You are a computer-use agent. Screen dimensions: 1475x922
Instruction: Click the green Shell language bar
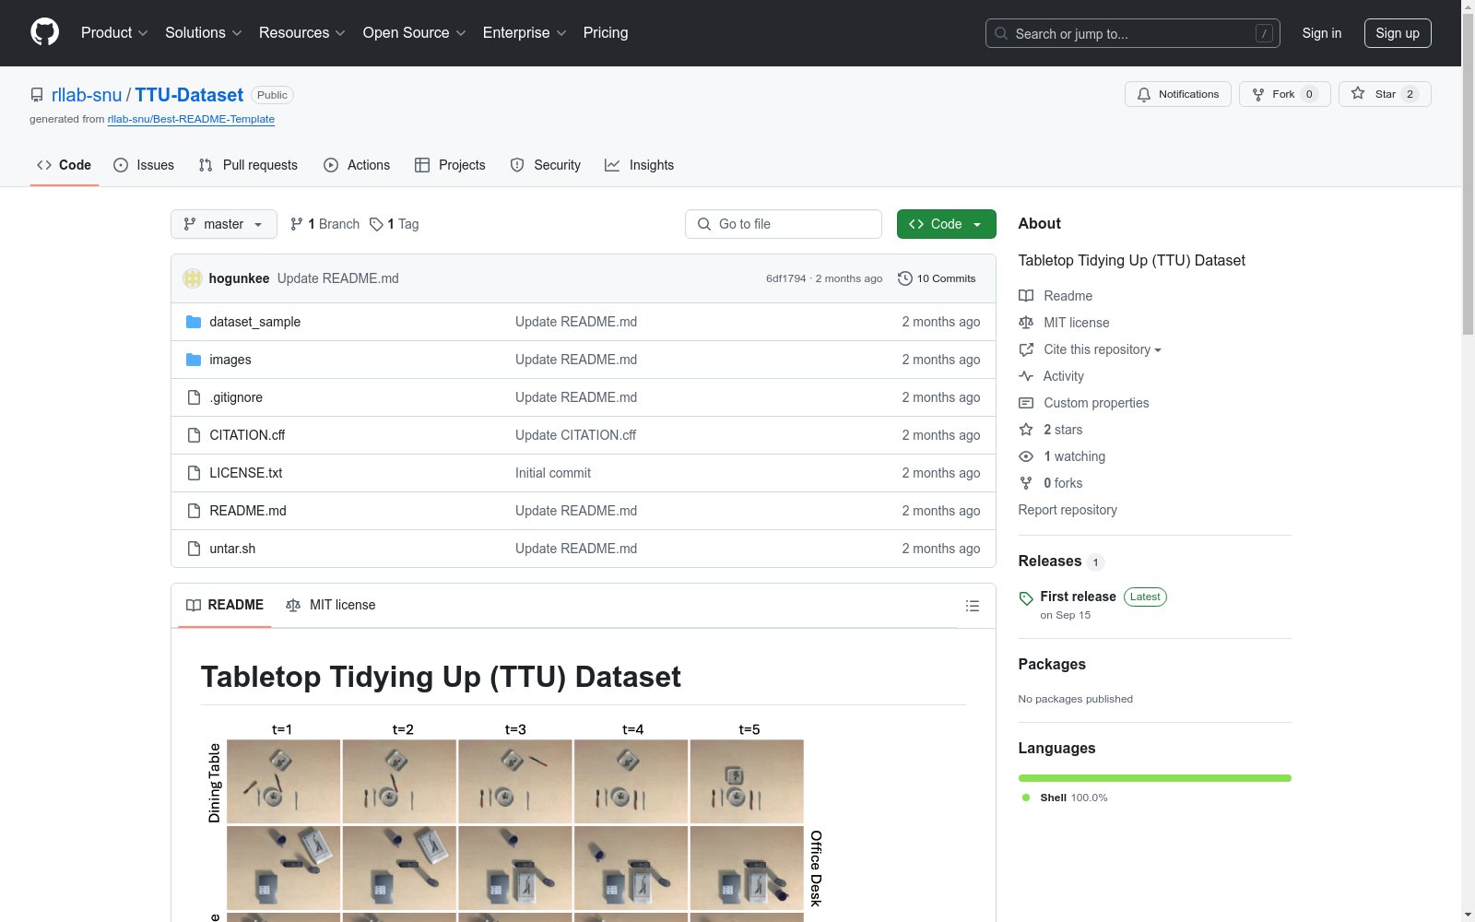tap(1154, 778)
